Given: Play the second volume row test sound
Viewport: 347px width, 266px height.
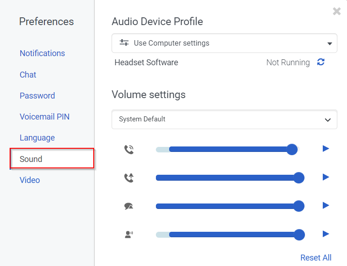Looking at the screenshot, I should click(x=326, y=177).
